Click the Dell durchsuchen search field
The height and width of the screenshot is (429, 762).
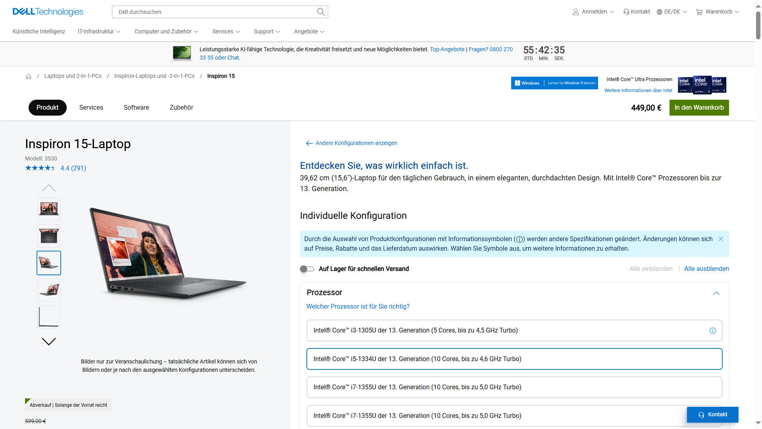coord(214,12)
